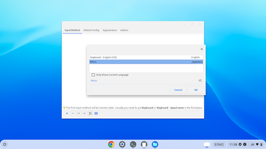Open the Appearance tab
This screenshot has width=266, height=149.
pos(110,30)
